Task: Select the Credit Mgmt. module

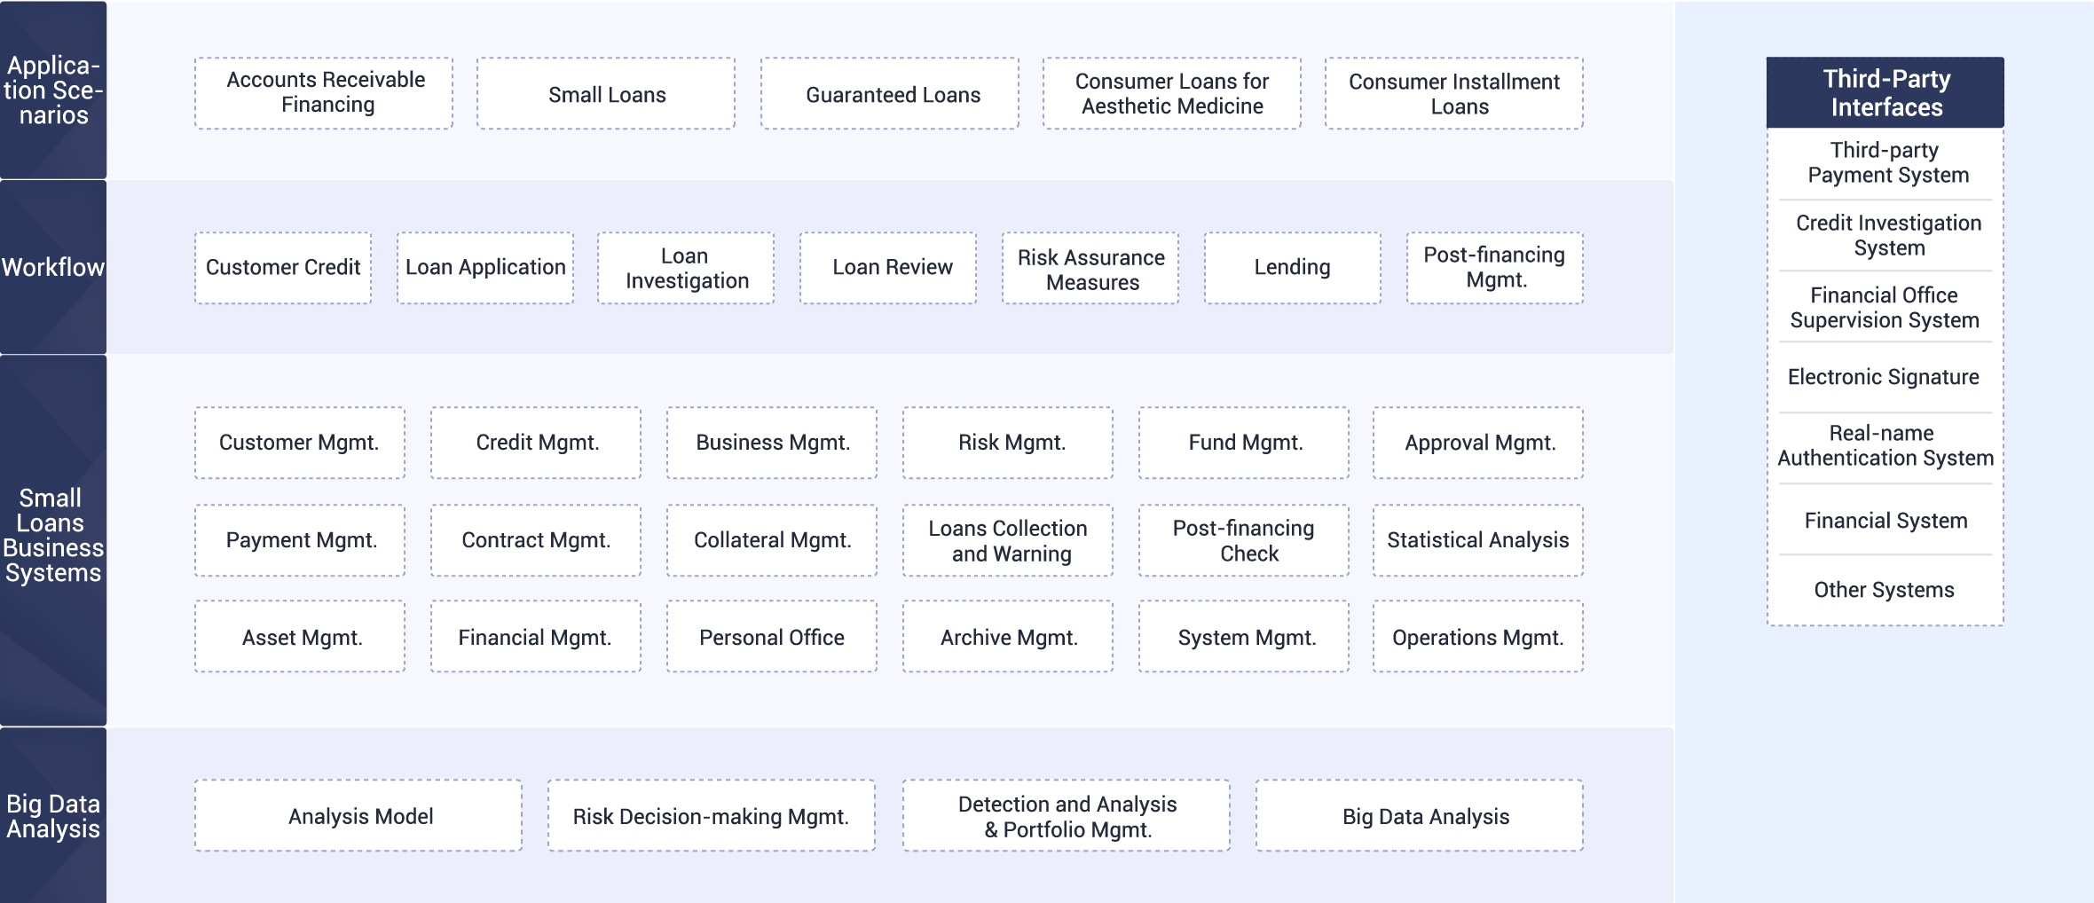Action: (x=536, y=443)
